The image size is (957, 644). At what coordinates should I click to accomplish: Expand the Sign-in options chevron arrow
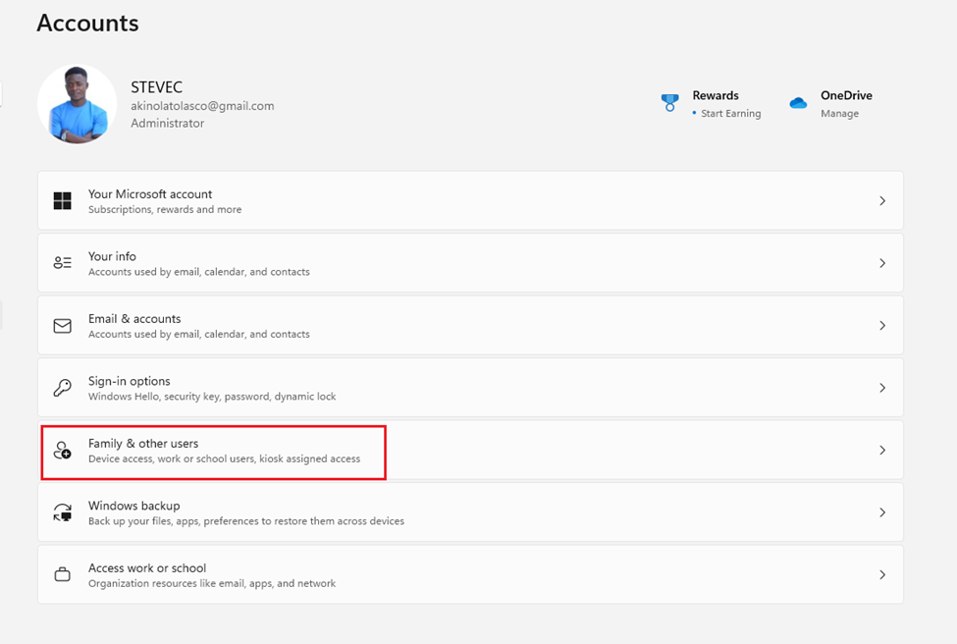[882, 388]
